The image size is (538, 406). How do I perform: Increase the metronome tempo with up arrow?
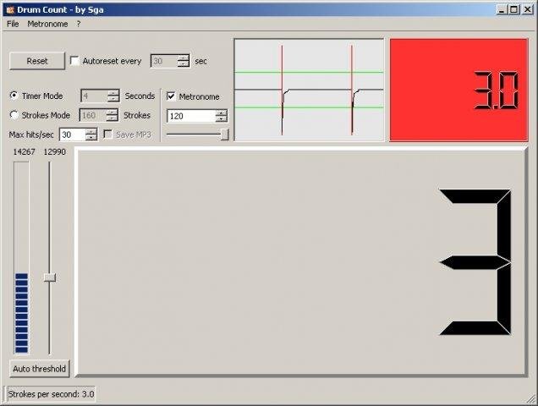coord(221,112)
